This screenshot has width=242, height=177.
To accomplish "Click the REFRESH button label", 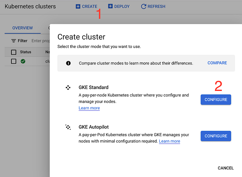I will pyautogui.click(x=156, y=7).
